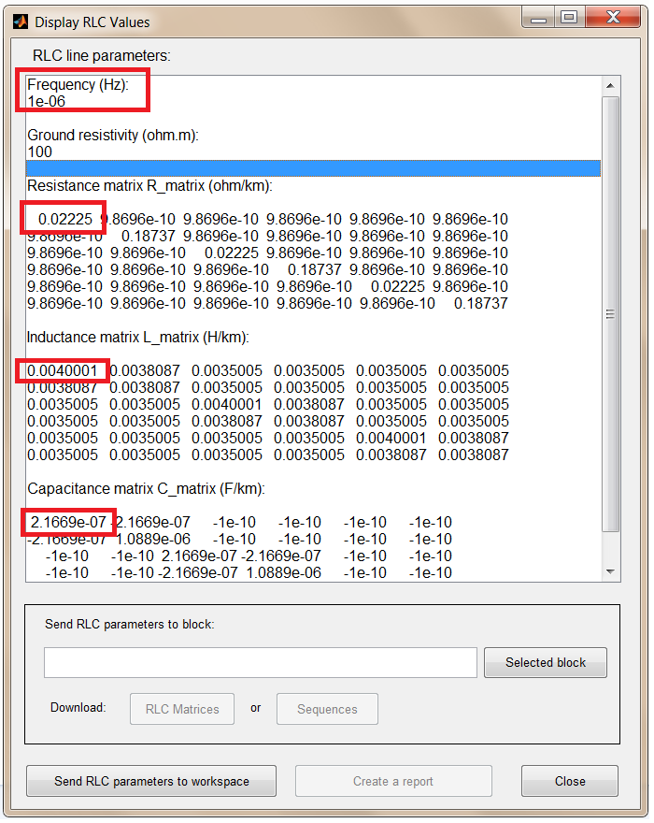The width and height of the screenshot is (654, 823).
Task: Select the "Ground resistivity (ohm.m):" line
Action: click(x=113, y=136)
